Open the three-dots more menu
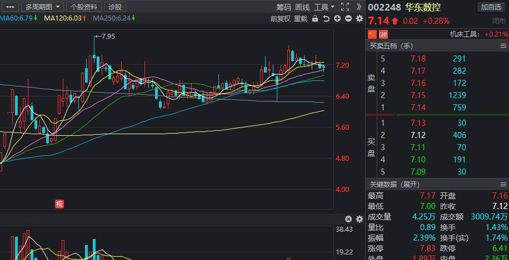Viewport: 509px width, 260px height. (x=9, y=7)
